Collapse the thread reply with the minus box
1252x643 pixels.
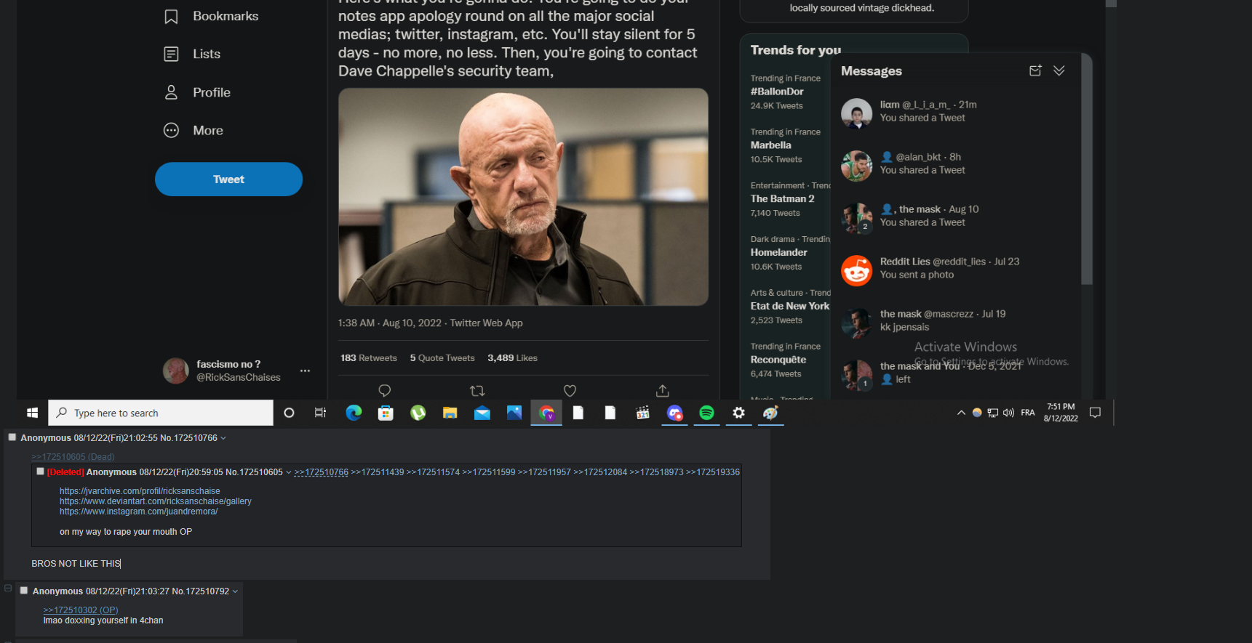(8, 588)
